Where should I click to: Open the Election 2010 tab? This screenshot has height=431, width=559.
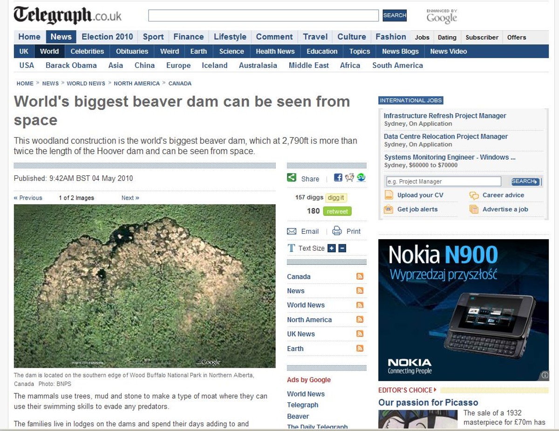click(x=107, y=37)
